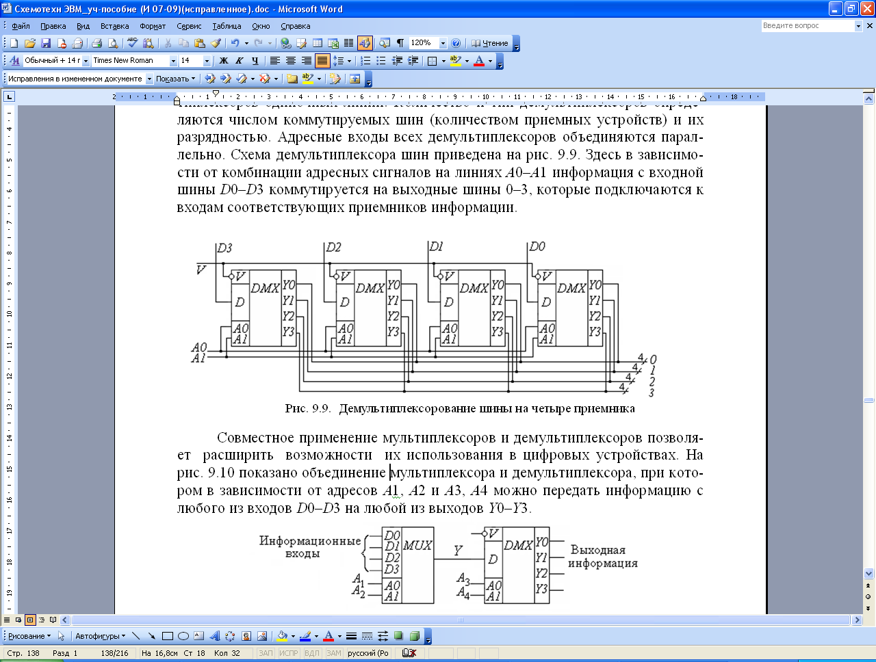The width and height of the screenshot is (876, 662).
Task: Open the Автофигуры dropdown
Action: (100, 636)
